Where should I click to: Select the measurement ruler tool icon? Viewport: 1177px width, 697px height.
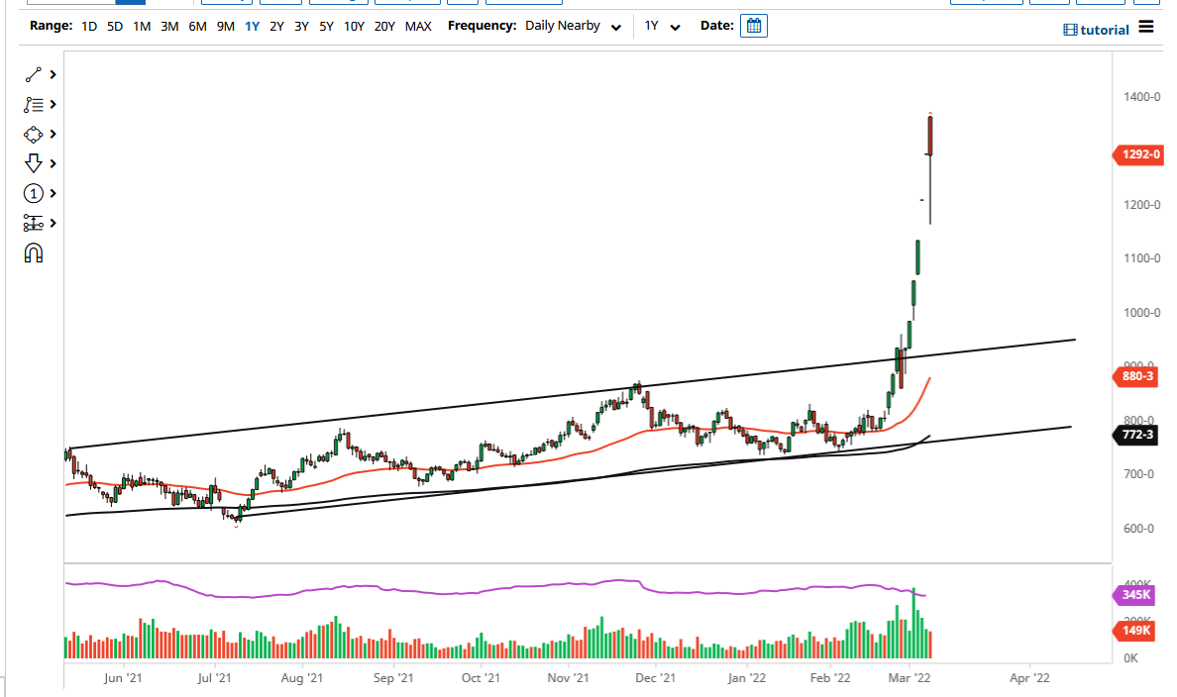(x=33, y=223)
